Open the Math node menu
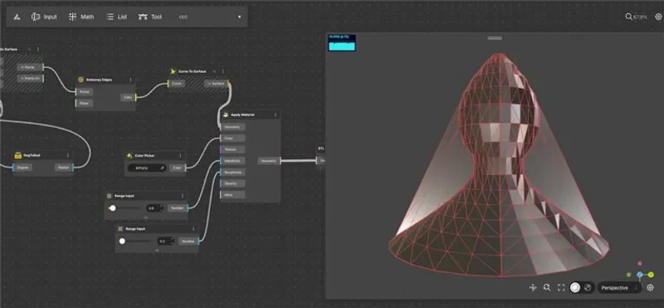 click(x=81, y=17)
